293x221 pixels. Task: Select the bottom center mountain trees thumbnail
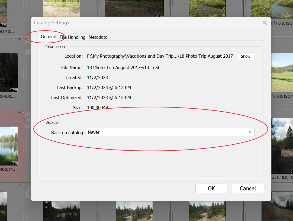[134, 211]
